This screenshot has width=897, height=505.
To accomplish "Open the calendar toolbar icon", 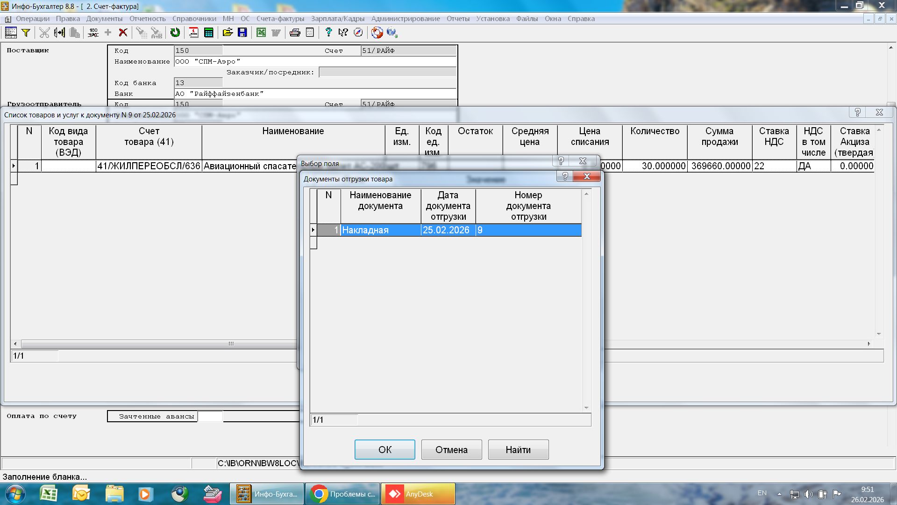I will [193, 32].
